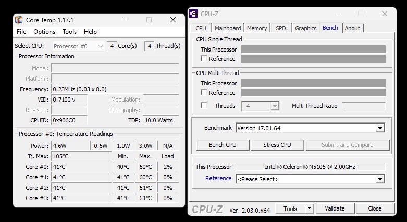Click the Submit and Compare button
Viewport: 407px width, 222px height.
[x=348, y=145]
